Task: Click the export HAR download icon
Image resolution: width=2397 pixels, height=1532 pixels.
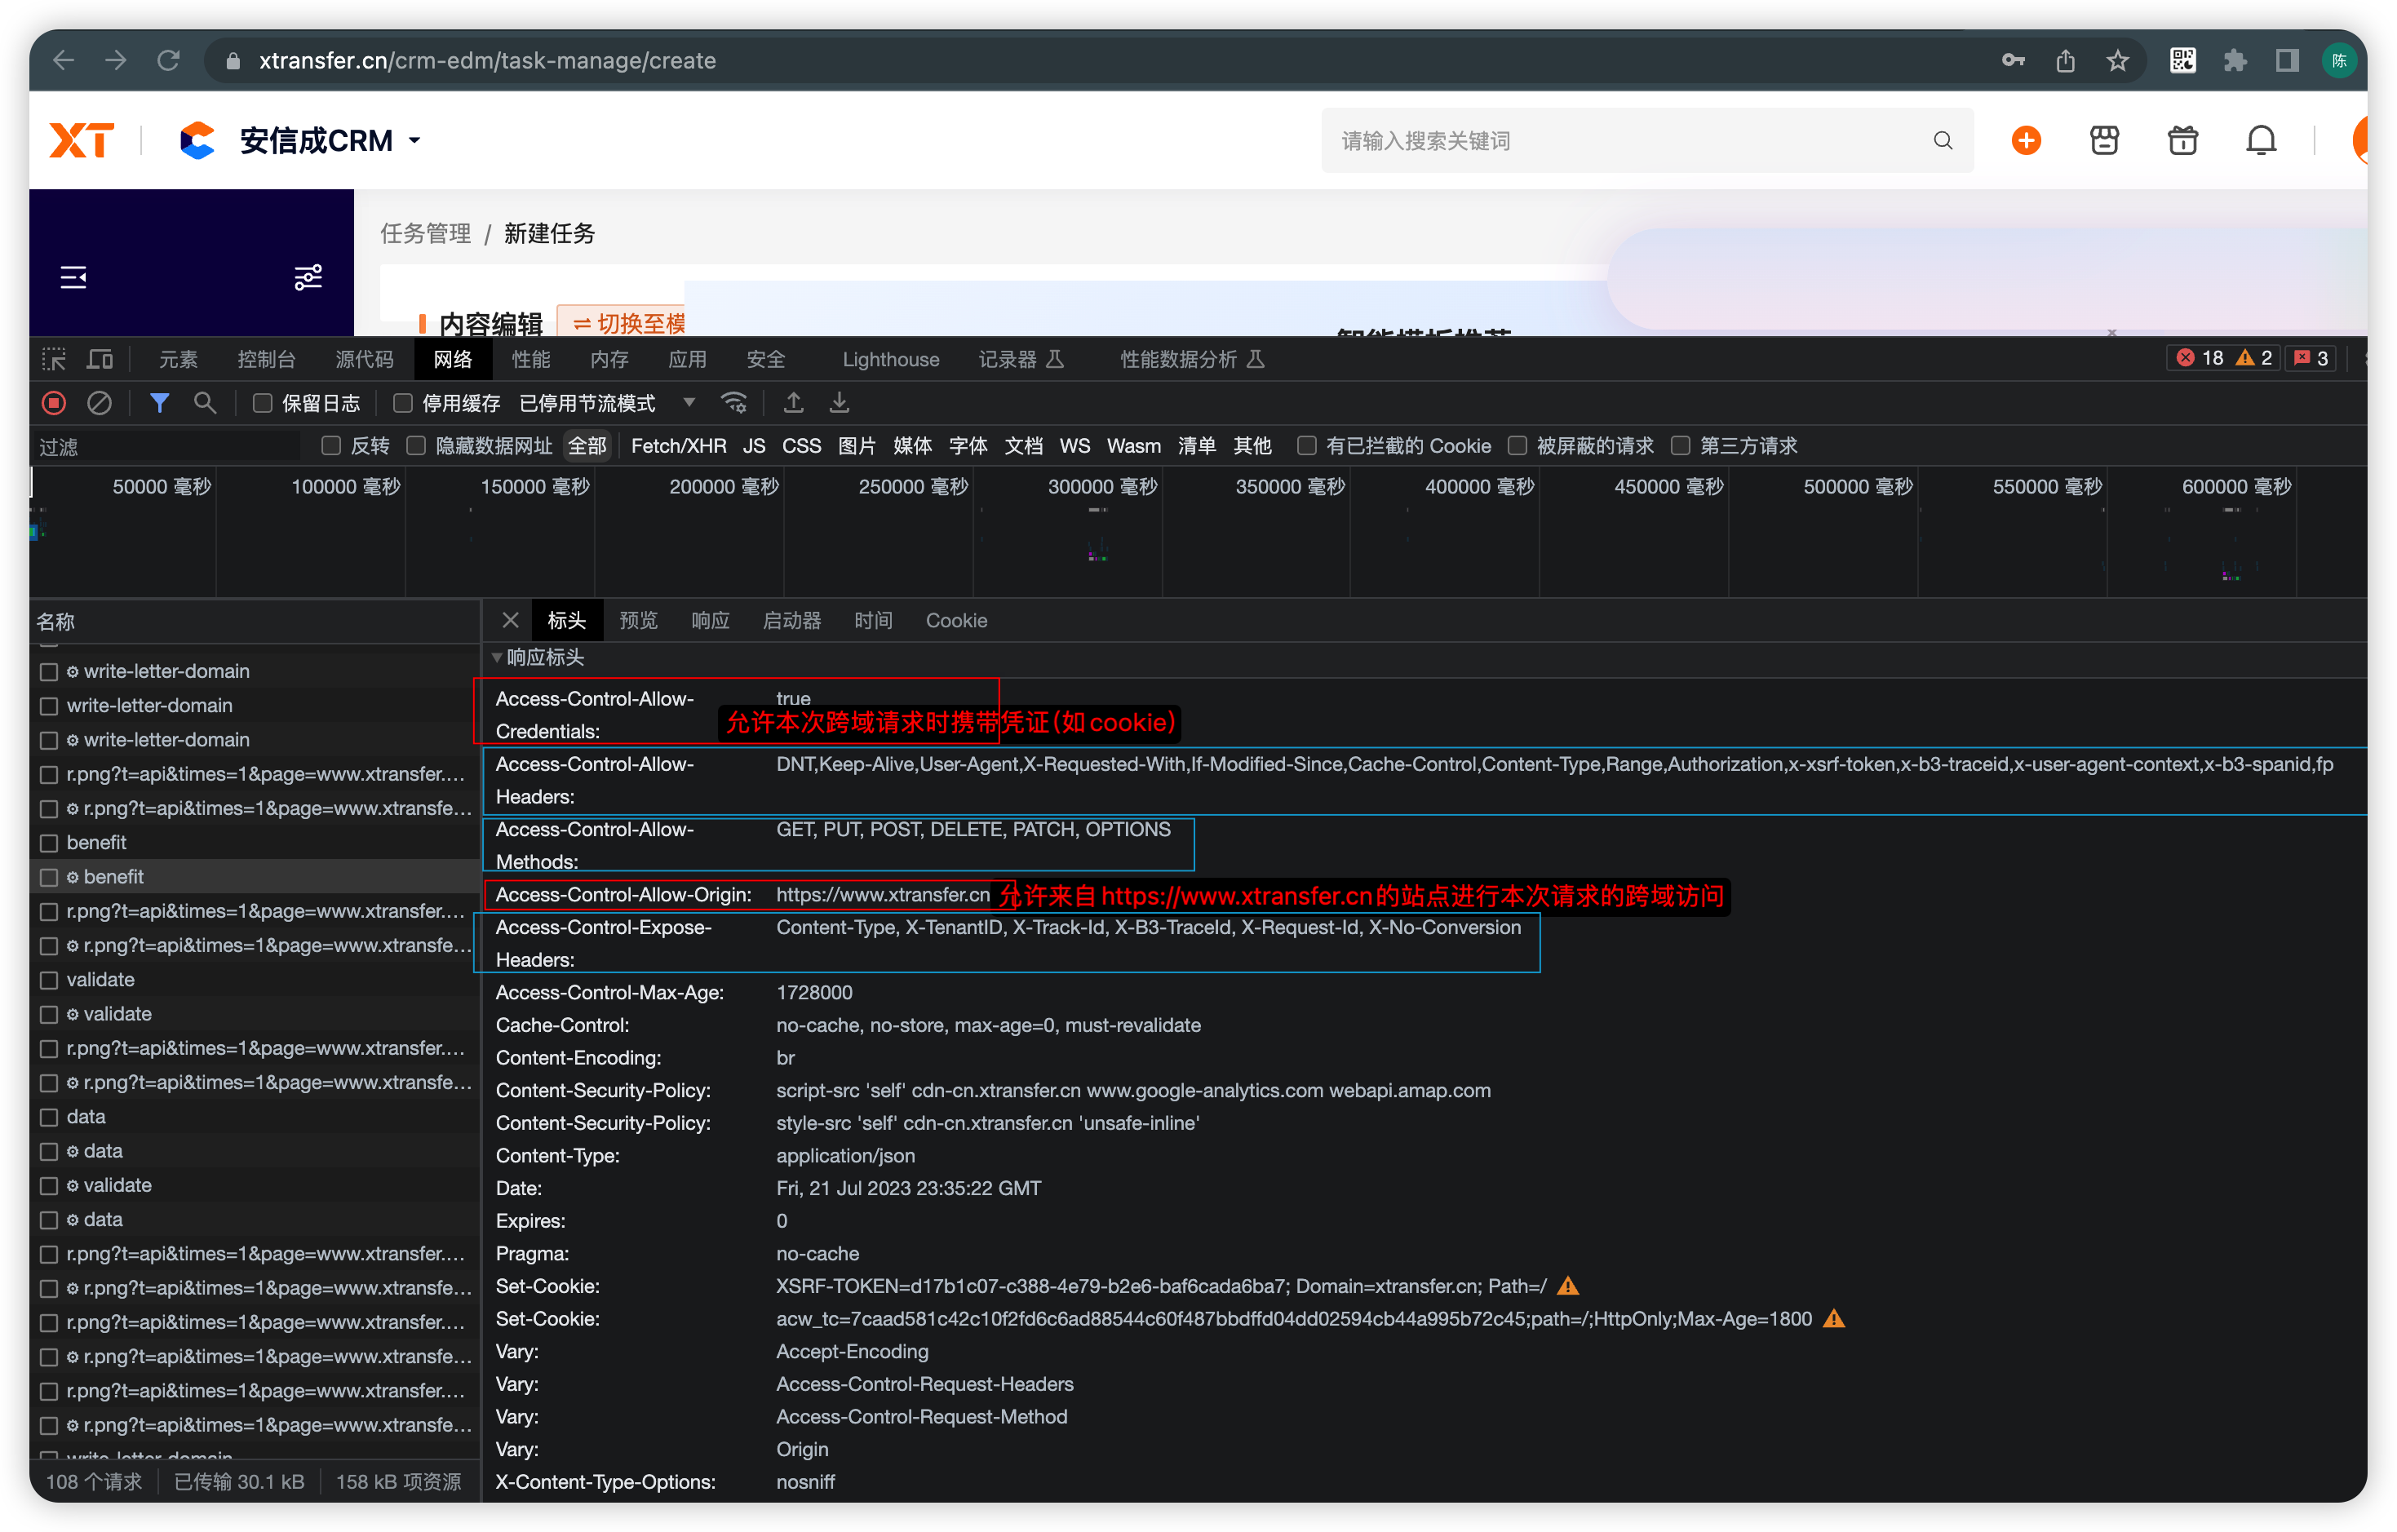Action: point(840,403)
